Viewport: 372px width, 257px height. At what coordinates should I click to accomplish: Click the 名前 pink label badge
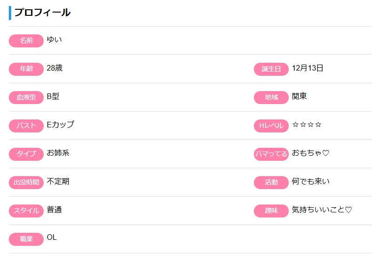tap(26, 41)
